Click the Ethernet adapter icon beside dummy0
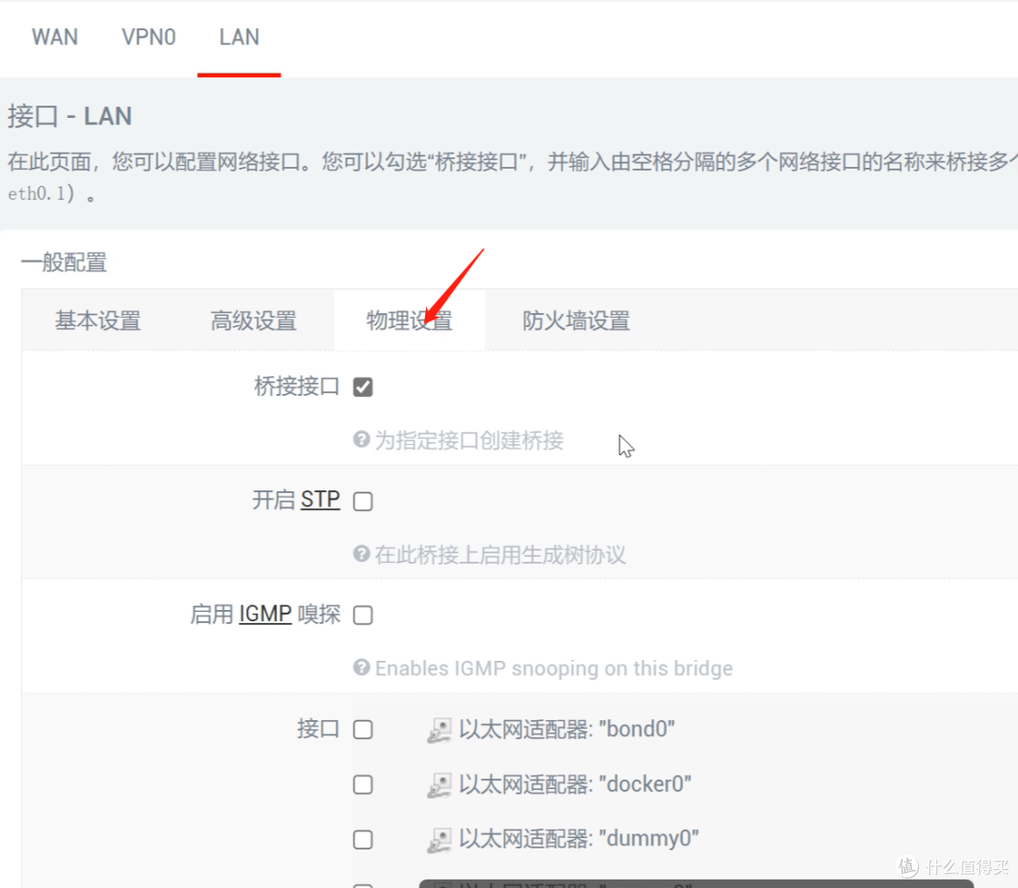 point(439,839)
